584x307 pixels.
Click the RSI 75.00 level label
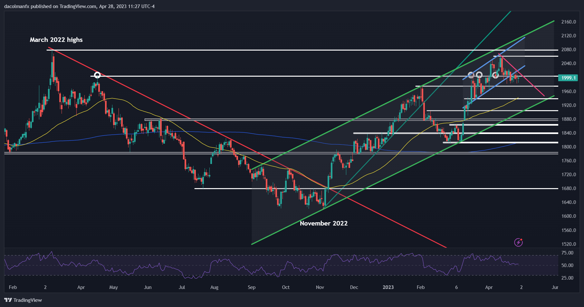point(567,253)
